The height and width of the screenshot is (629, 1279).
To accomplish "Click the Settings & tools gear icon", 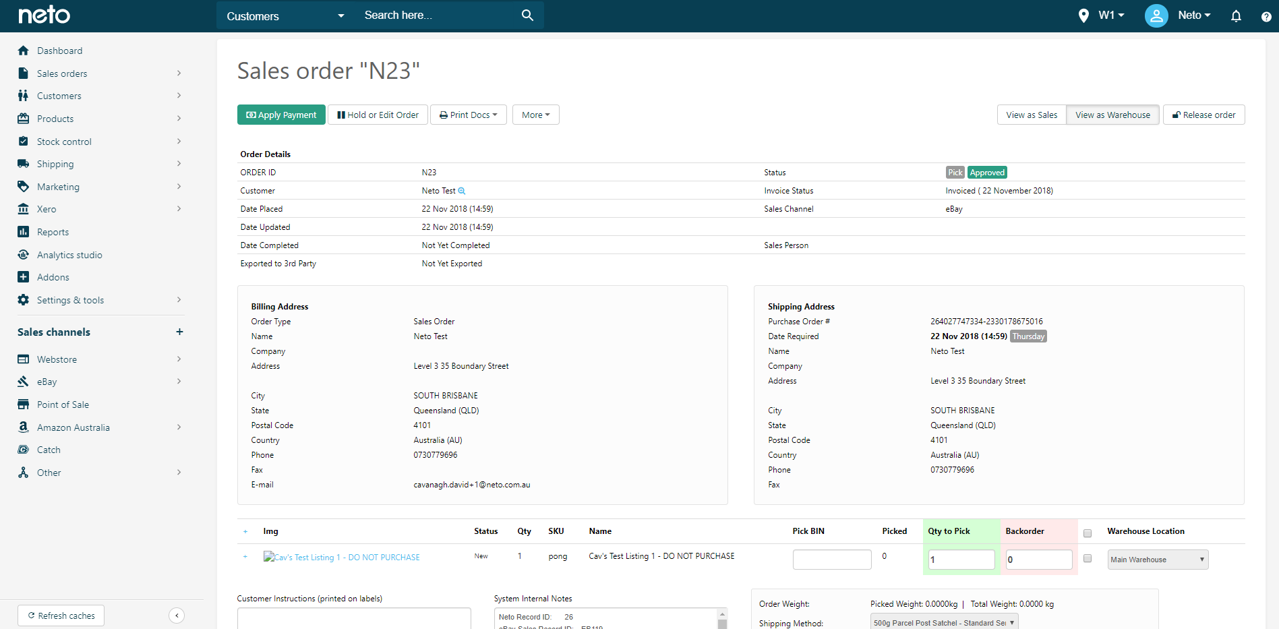I will point(24,300).
